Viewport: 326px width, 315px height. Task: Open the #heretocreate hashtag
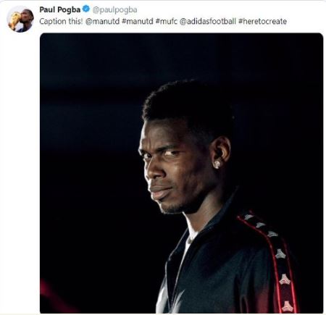pyautogui.click(x=262, y=21)
